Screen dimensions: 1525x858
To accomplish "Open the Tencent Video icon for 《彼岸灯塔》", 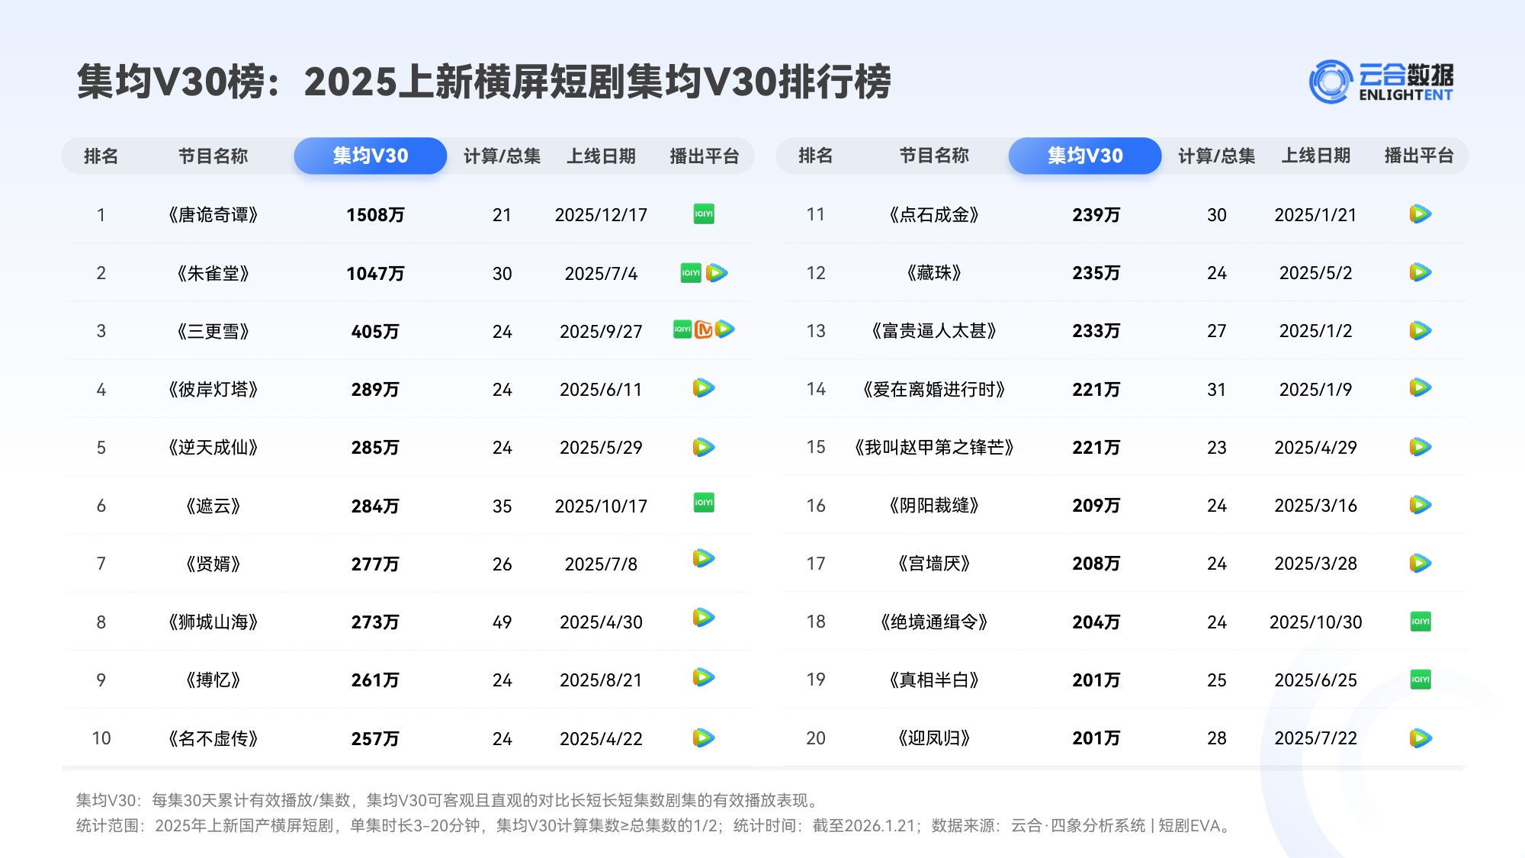I will (x=705, y=389).
